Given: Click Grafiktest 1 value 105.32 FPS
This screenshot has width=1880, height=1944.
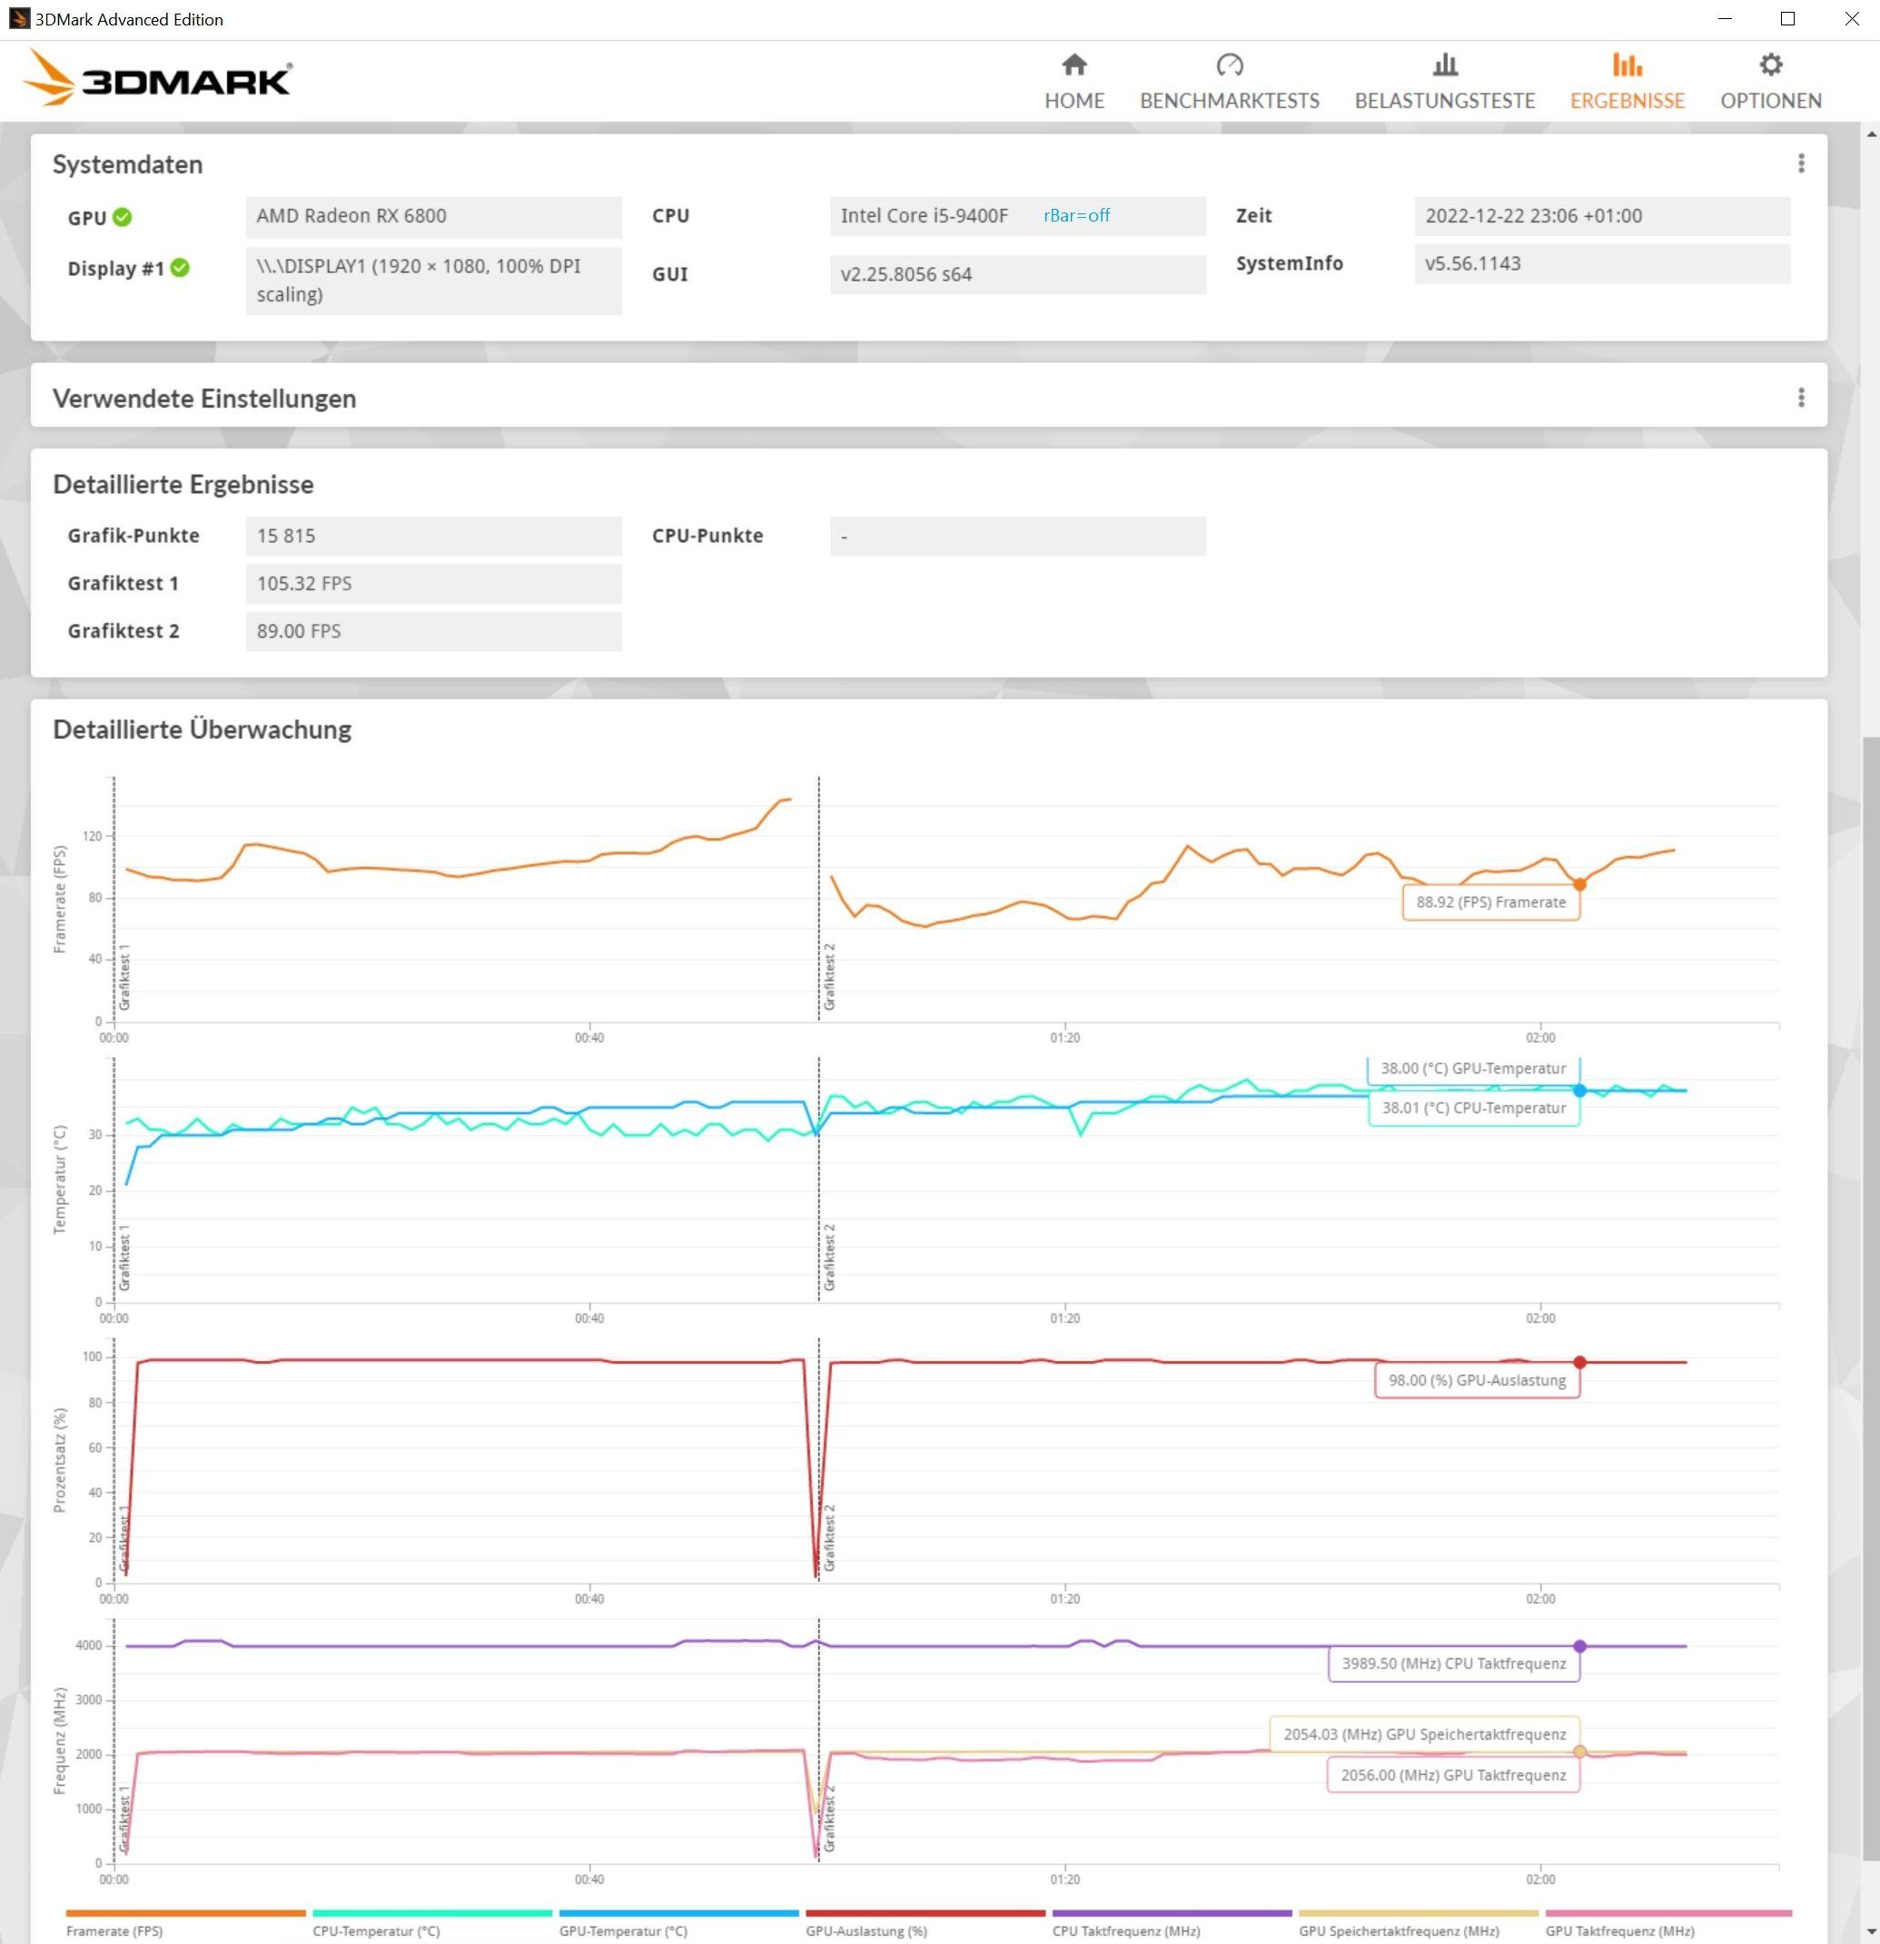Looking at the screenshot, I should (433, 584).
